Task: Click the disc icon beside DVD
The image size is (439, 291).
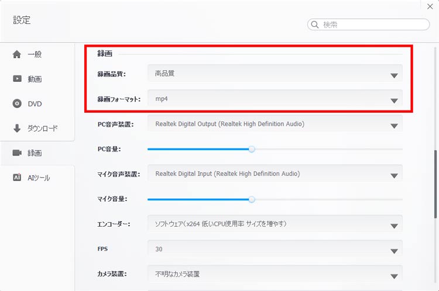Action: coord(17,103)
